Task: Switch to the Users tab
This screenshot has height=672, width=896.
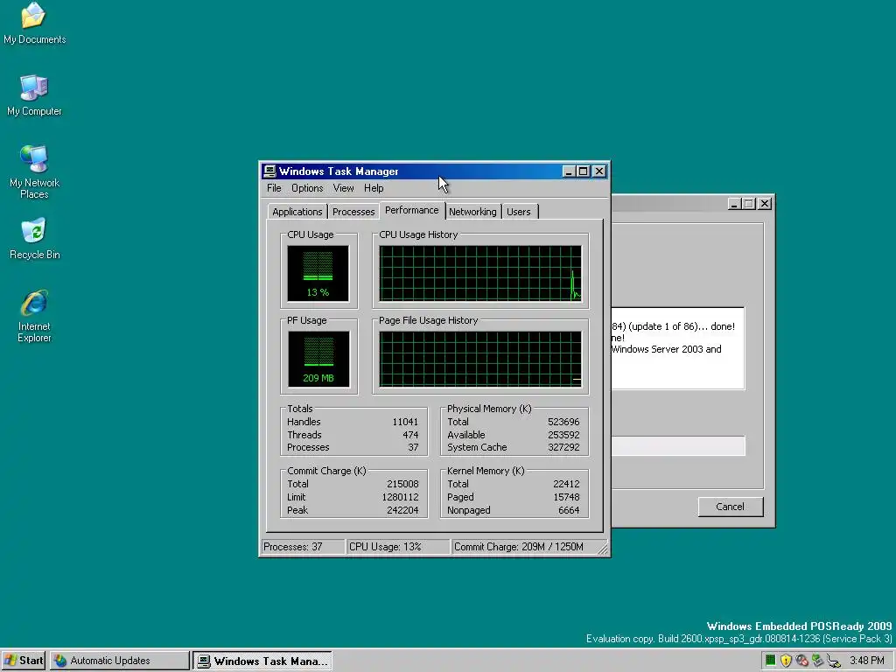Action: pos(518,212)
